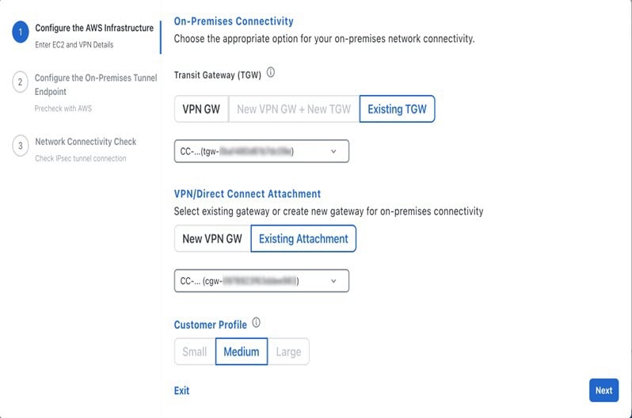Click the Next button
The width and height of the screenshot is (632, 418).
click(x=603, y=390)
